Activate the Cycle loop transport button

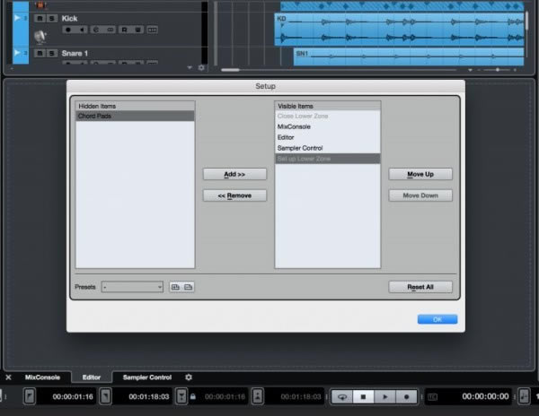pos(342,396)
